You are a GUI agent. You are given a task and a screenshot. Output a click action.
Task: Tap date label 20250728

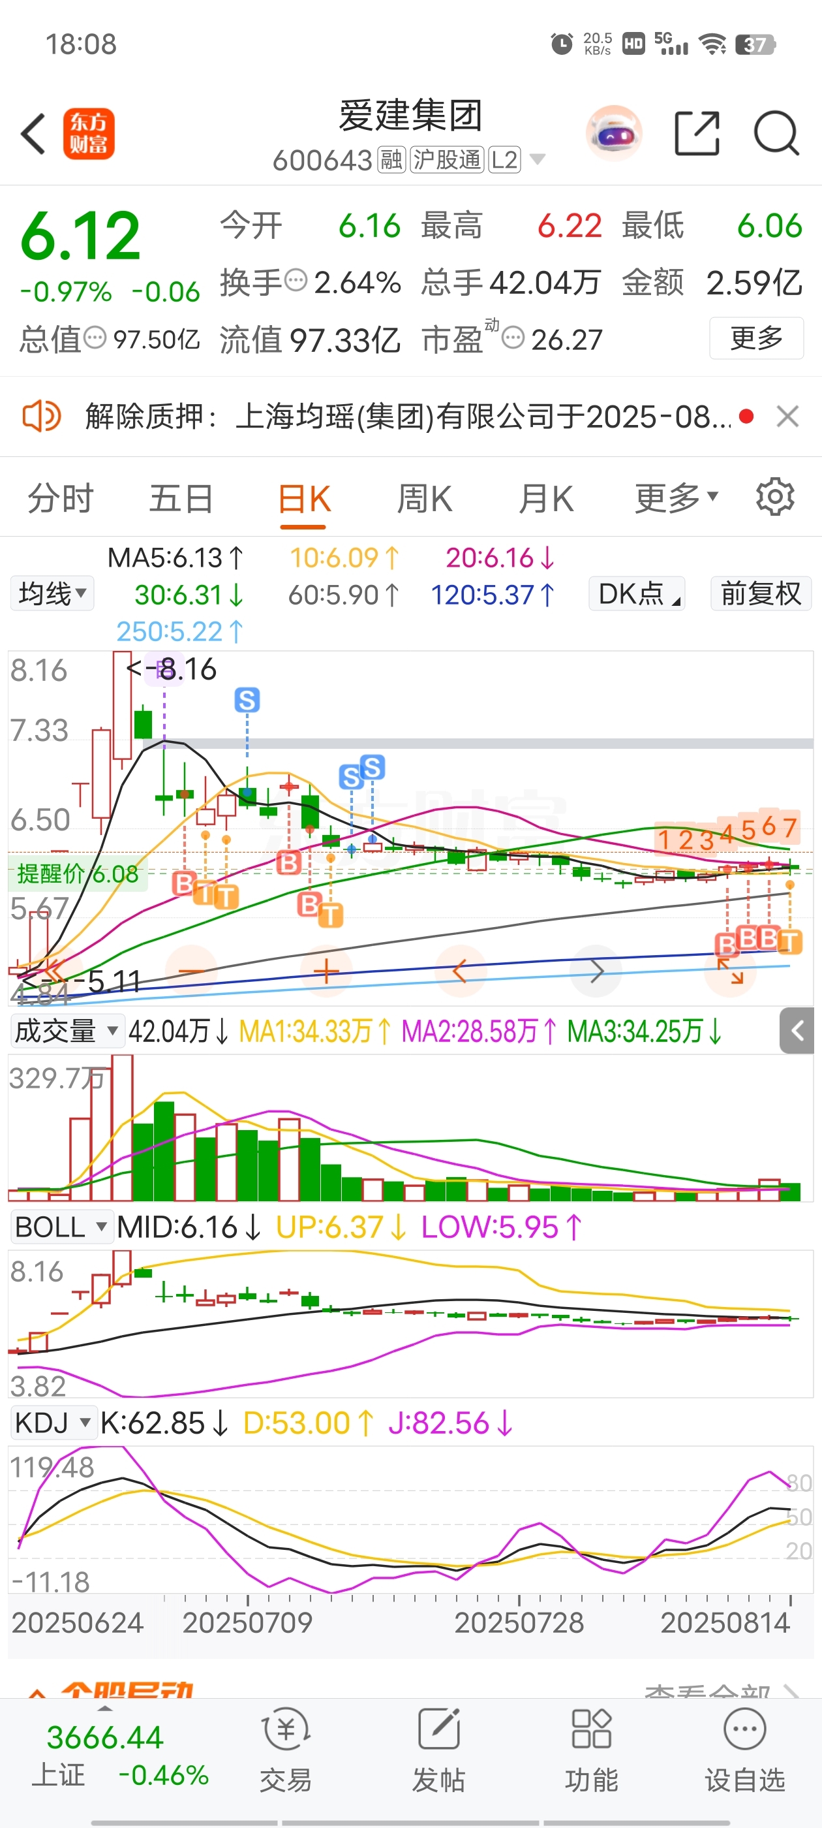[519, 1622]
